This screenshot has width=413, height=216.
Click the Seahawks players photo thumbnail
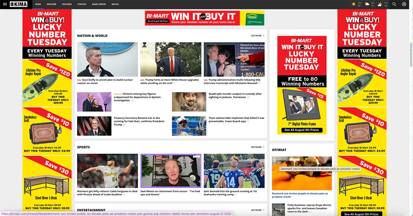click(234, 171)
